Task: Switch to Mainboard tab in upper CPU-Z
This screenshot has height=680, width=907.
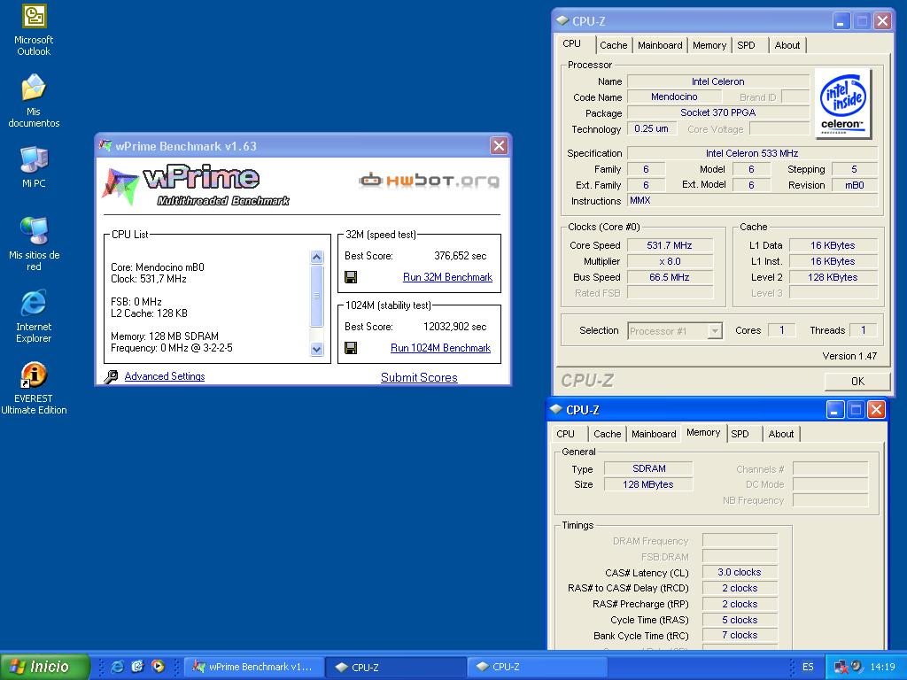Action: [x=660, y=45]
